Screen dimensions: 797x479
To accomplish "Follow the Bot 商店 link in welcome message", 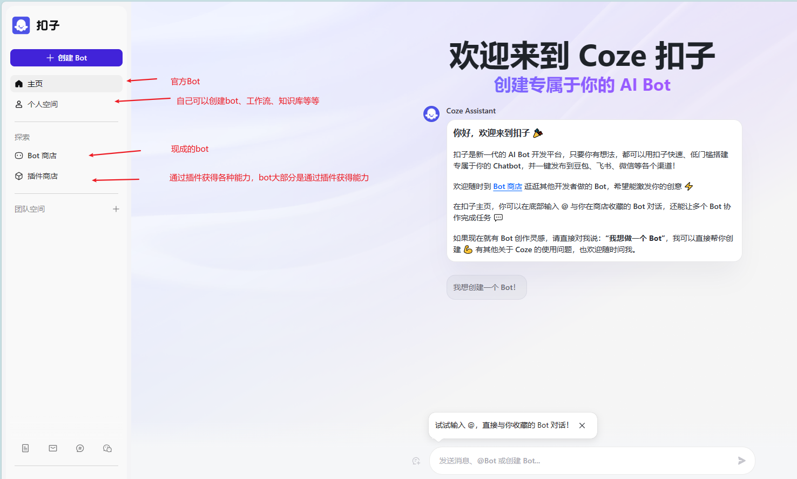I will pos(508,186).
